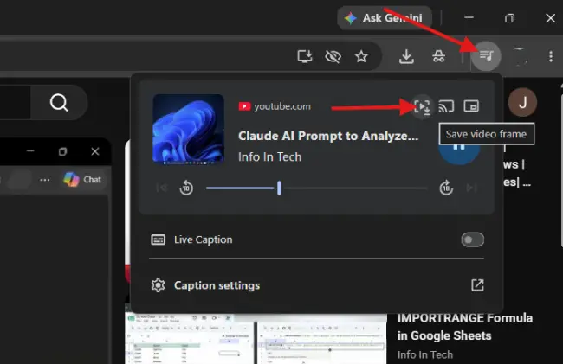Click the Caption settings external link icon
The width and height of the screenshot is (563, 364).
tap(477, 285)
